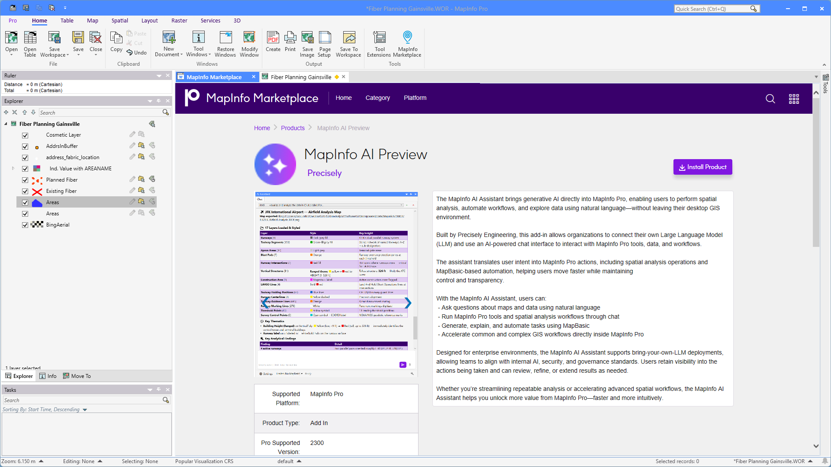Switch to the Raster ribbon tab
The image size is (831, 467).
[179, 21]
